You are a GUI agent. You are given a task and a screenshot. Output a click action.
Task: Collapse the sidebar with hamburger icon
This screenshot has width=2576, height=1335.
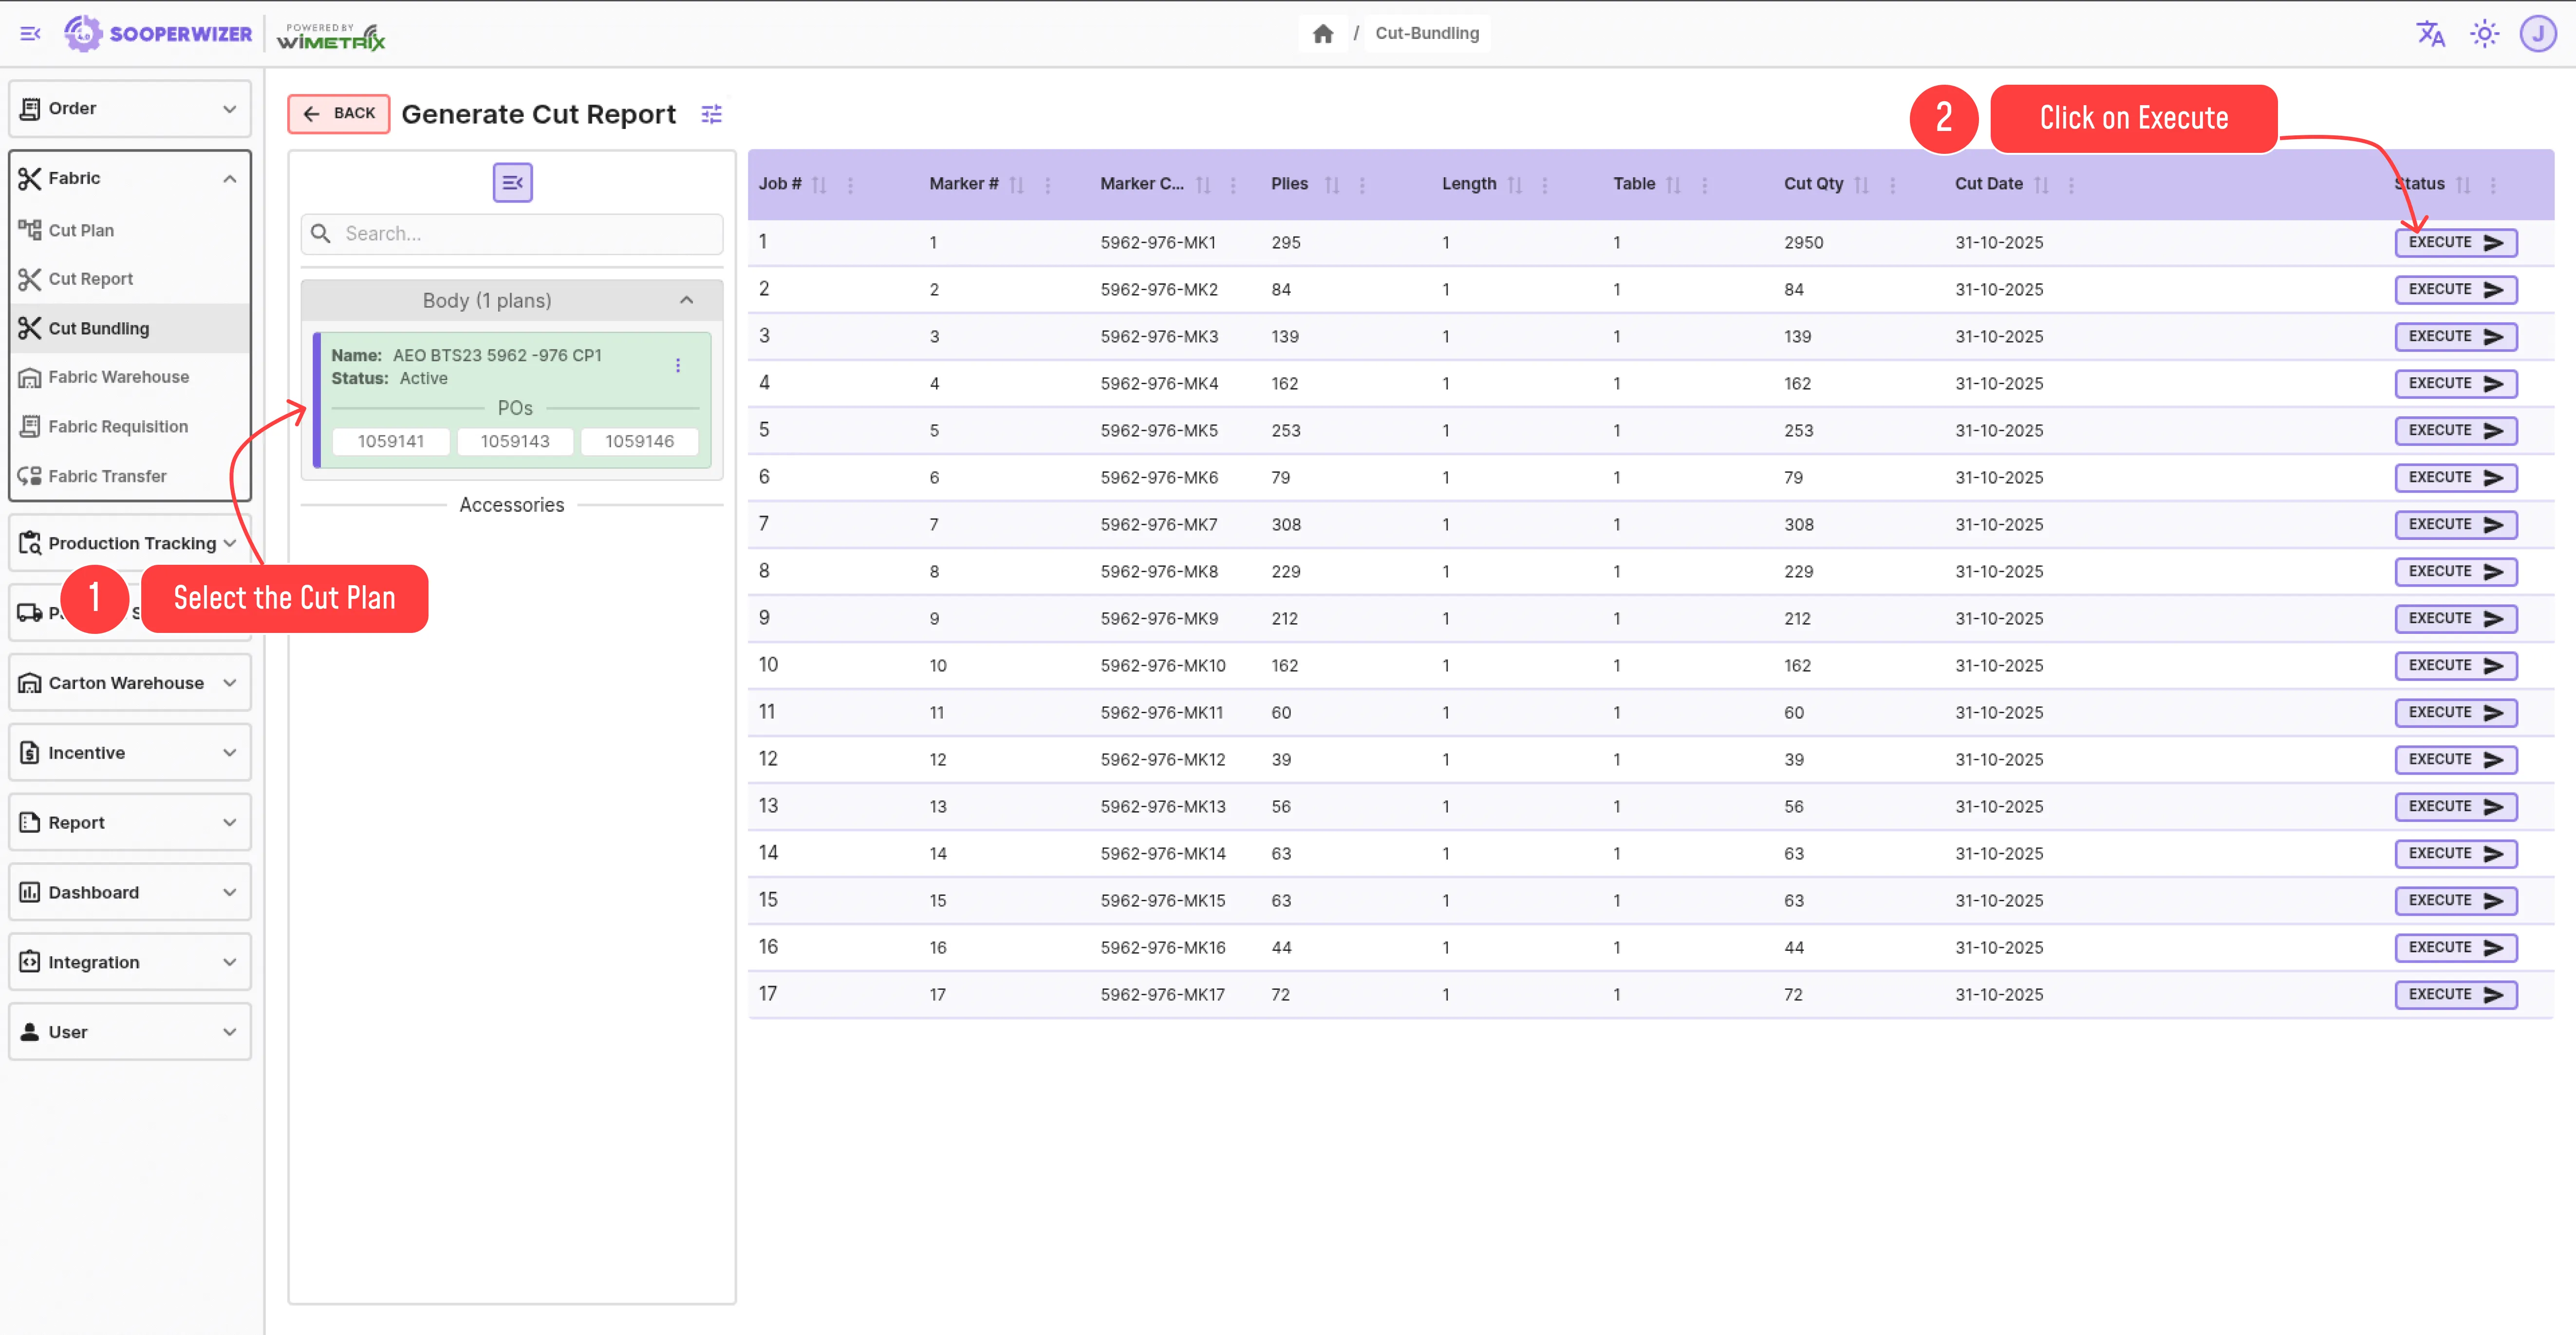[30, 33]
